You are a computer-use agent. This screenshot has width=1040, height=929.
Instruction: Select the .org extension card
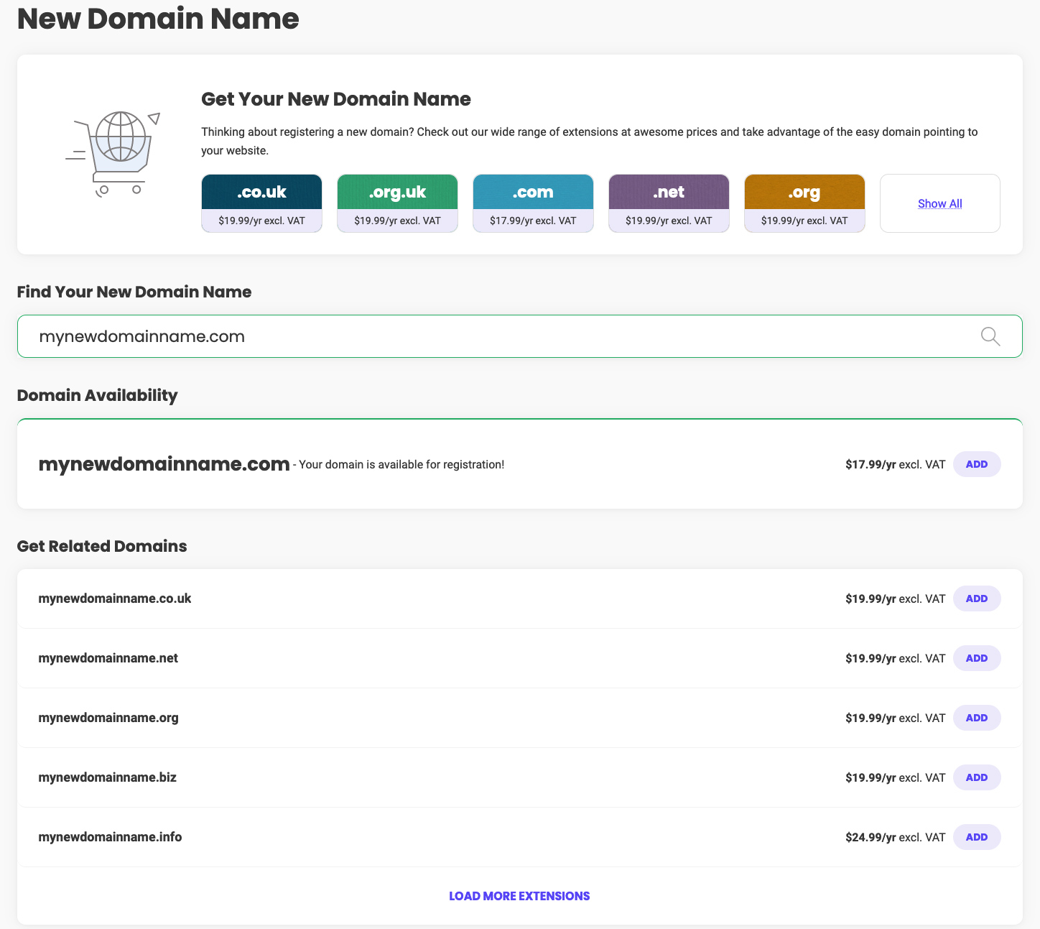click(804, 203)
